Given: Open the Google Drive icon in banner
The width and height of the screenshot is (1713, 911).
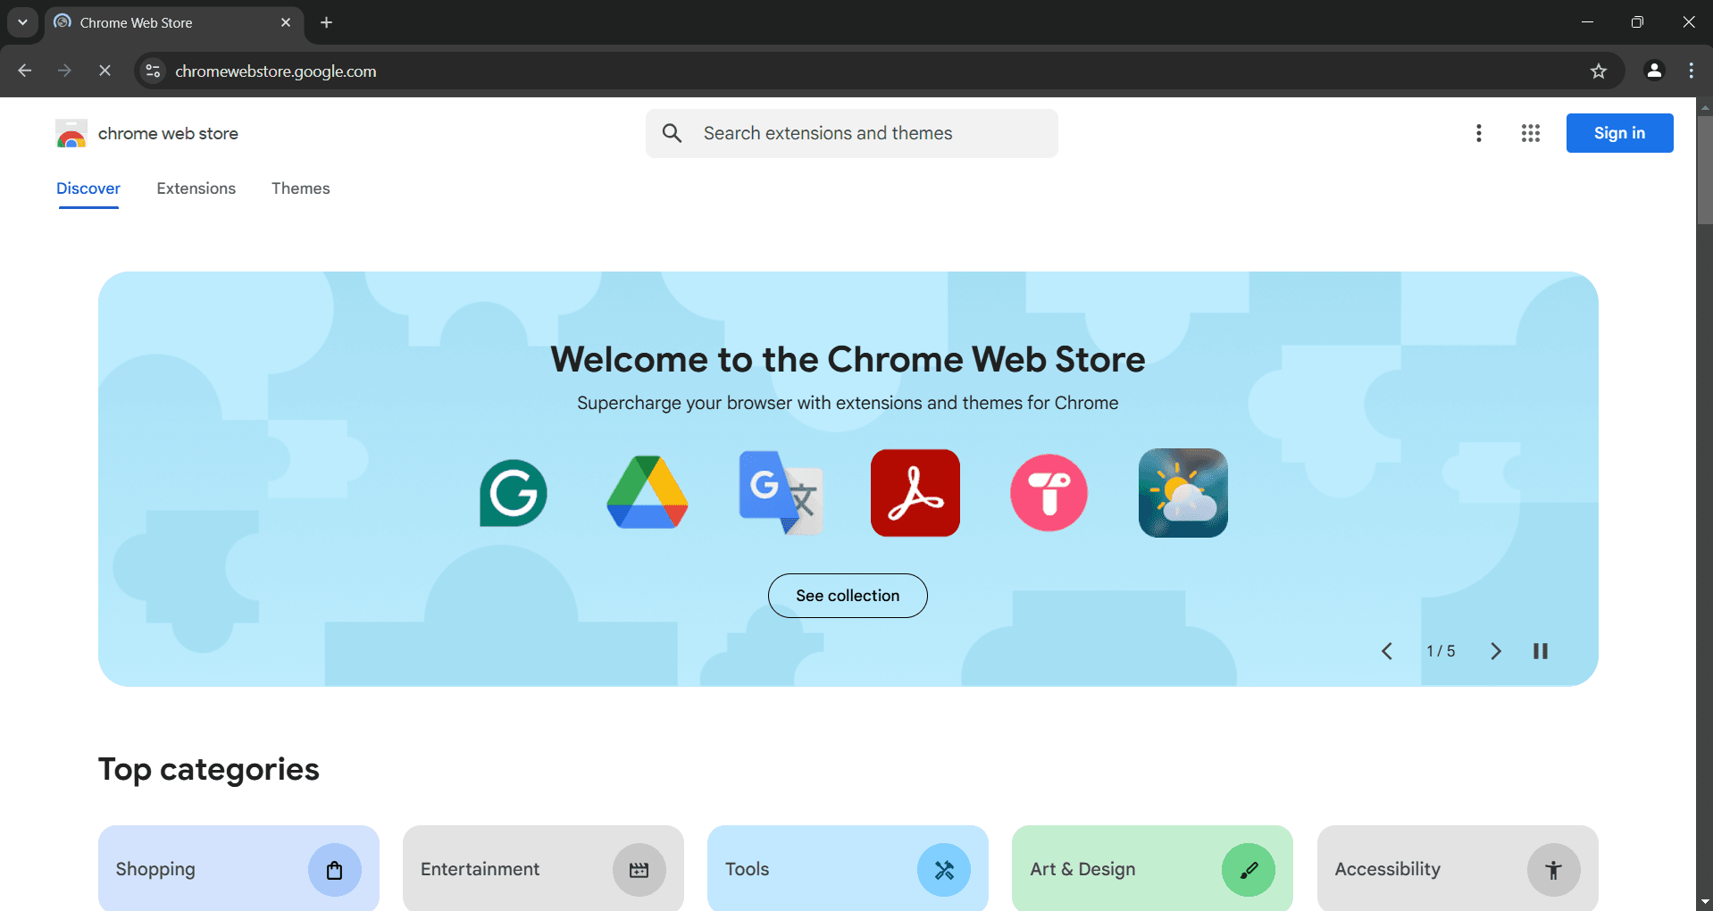Looking at the screenshot, I should click(648, 493).
